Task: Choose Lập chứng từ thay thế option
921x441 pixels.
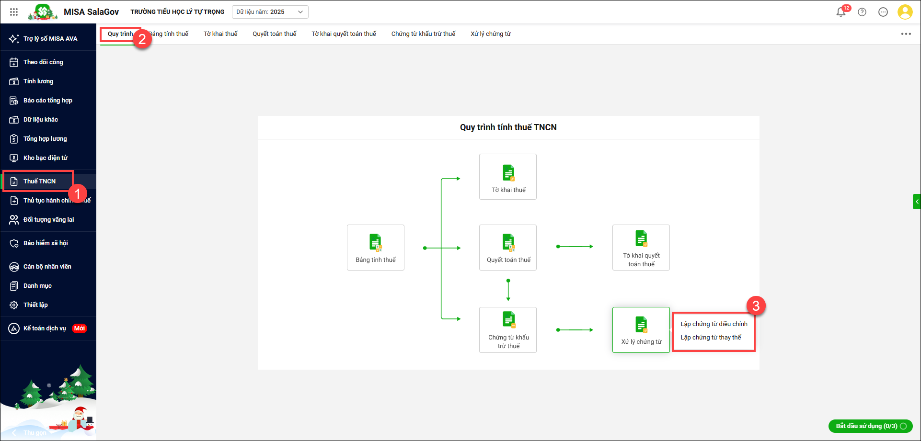Action: tap(711, 338)
